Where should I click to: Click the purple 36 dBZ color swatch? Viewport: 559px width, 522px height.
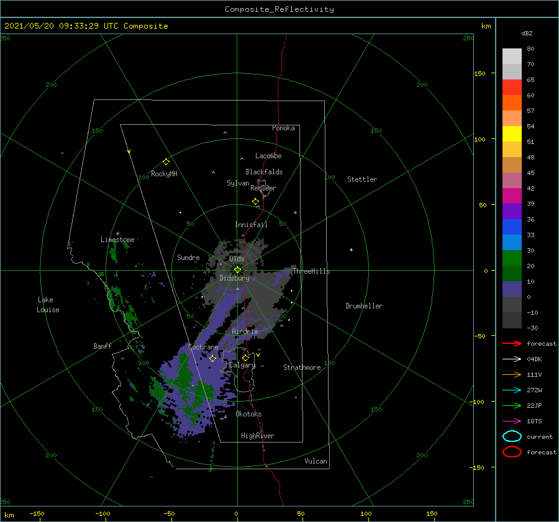tap(512, 212)
